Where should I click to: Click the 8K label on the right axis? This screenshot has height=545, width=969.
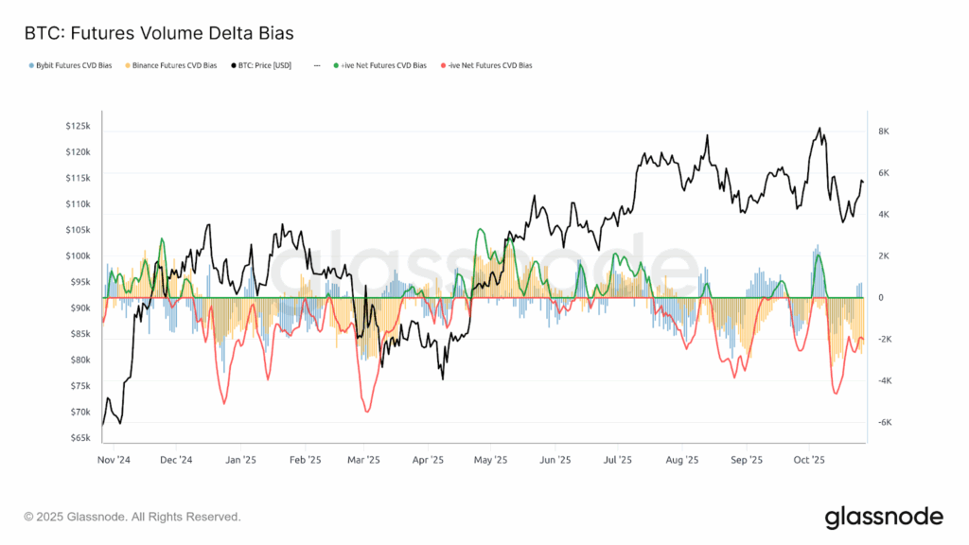point(885,132)
